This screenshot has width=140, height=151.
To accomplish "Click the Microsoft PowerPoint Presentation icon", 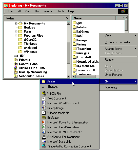I will tap(44, 122).
